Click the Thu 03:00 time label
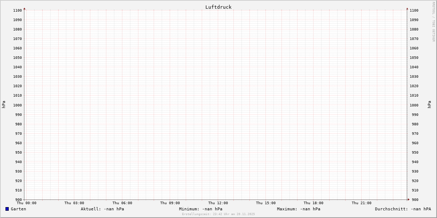The width and height of the screenshot is (437, 218). click(74, 203)
